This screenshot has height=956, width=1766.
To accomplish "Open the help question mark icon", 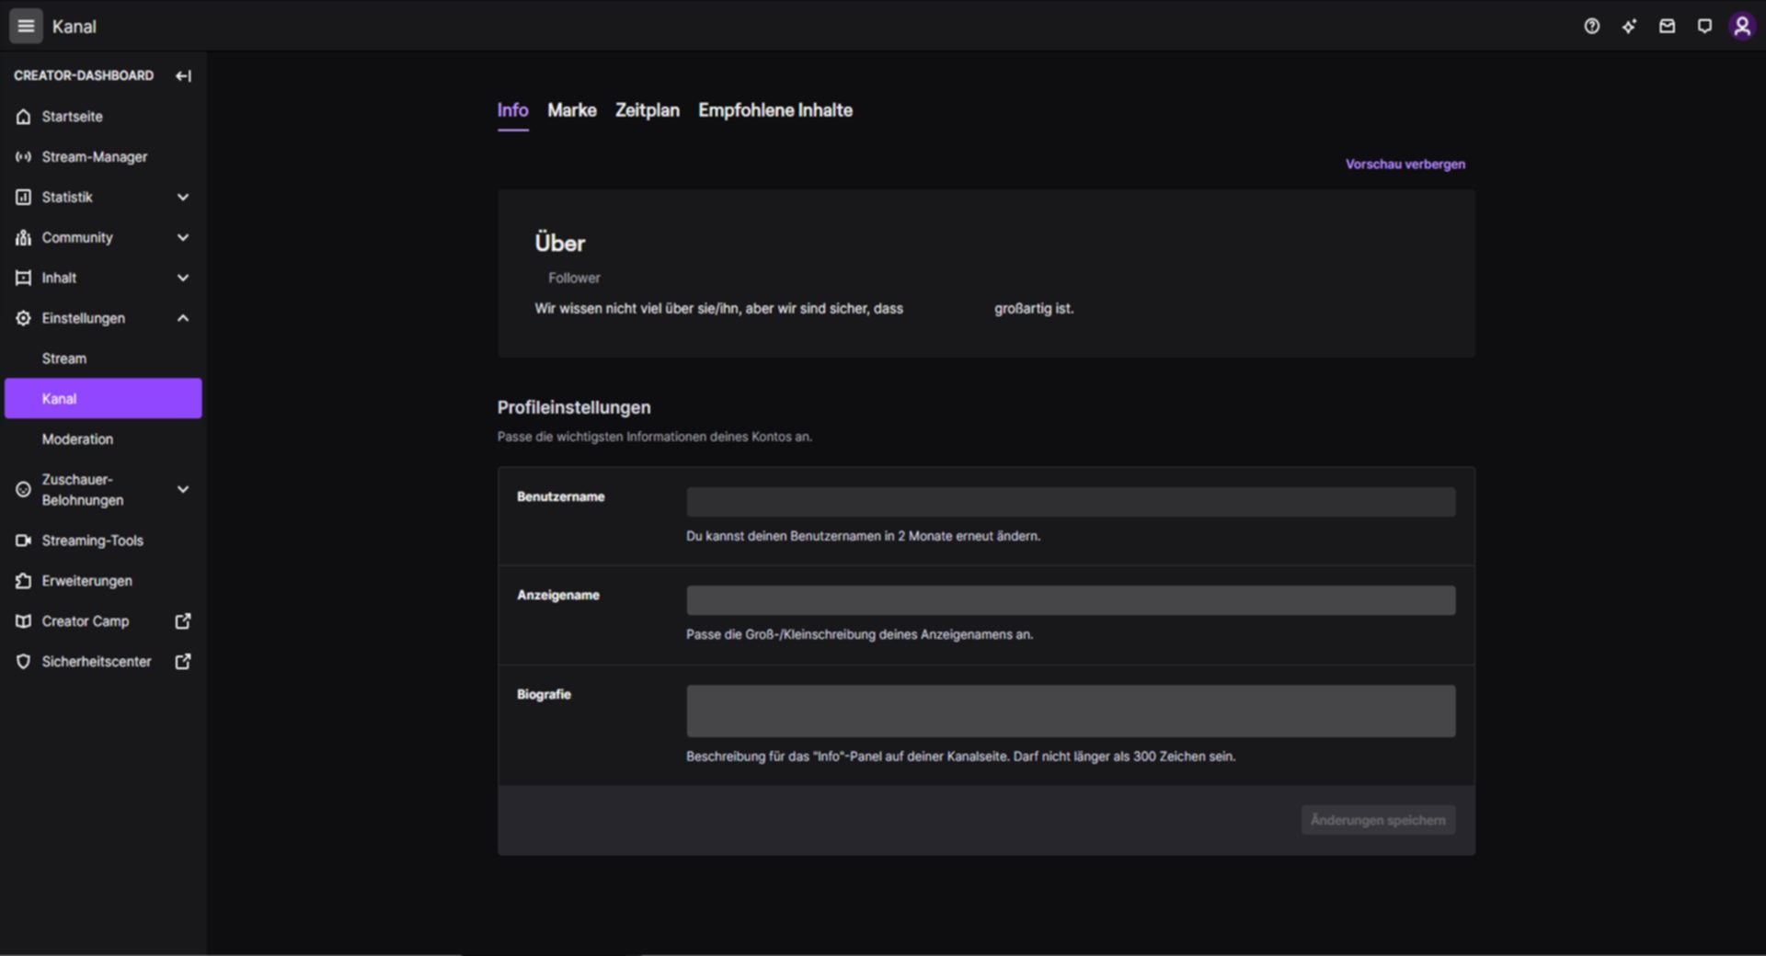I will click(1591, 26).
